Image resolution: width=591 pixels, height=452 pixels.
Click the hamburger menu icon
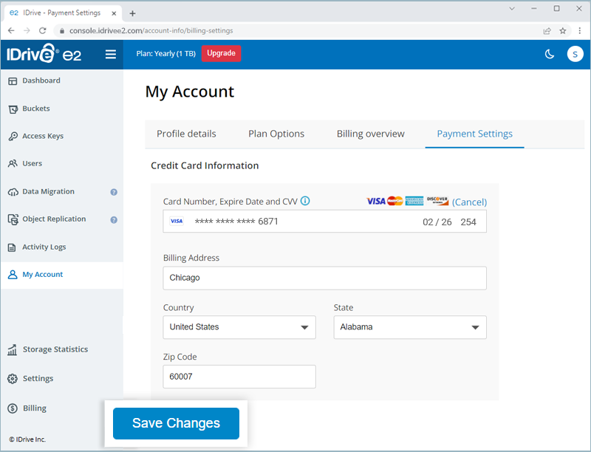tap(111, 54)
